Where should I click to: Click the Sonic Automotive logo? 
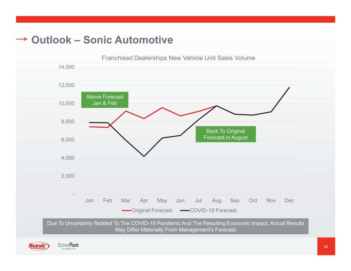tap(39, 246)
